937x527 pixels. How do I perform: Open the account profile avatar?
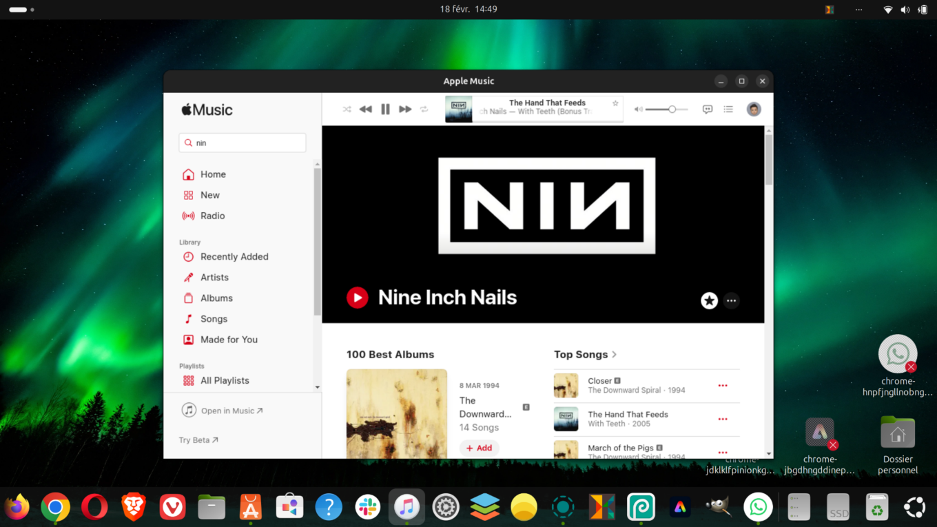pyautogui.click(x=754, y=110)
